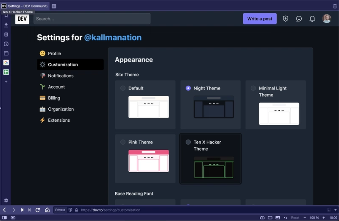Screen dimensions: 339x221
Task: Click the Ten X Hacker Theme preview thumbnail
Action: click(214, 168)
